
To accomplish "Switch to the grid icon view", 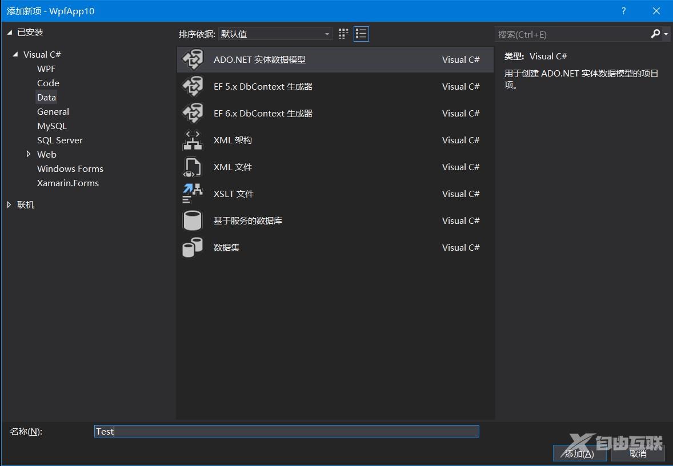I will (x=343, y=34).
